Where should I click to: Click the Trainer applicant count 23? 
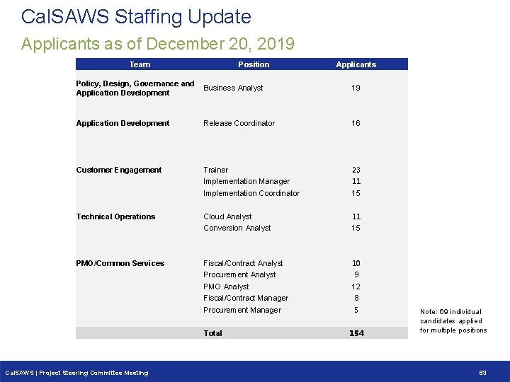(x=356, y=170)
